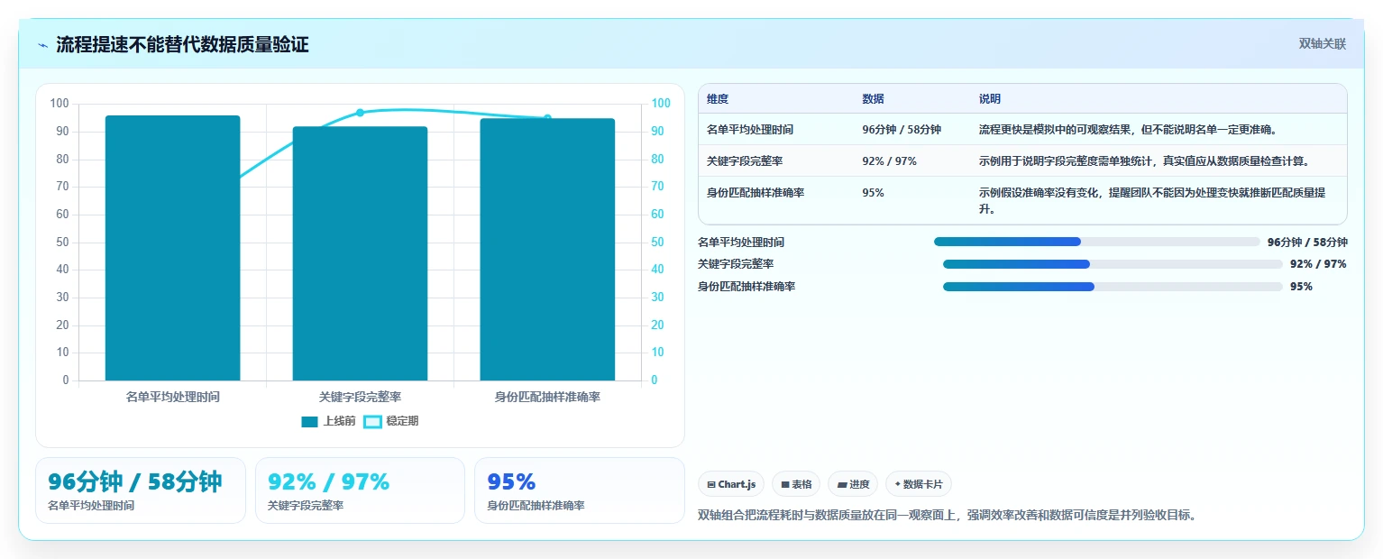Click the 96分钟 / 58分钟 value at progress bar end
This screenshot has height=559, width=1383.
coord(1307,243)
